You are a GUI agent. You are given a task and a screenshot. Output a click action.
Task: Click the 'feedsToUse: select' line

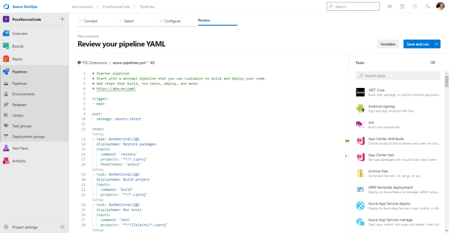pos(121,164)
